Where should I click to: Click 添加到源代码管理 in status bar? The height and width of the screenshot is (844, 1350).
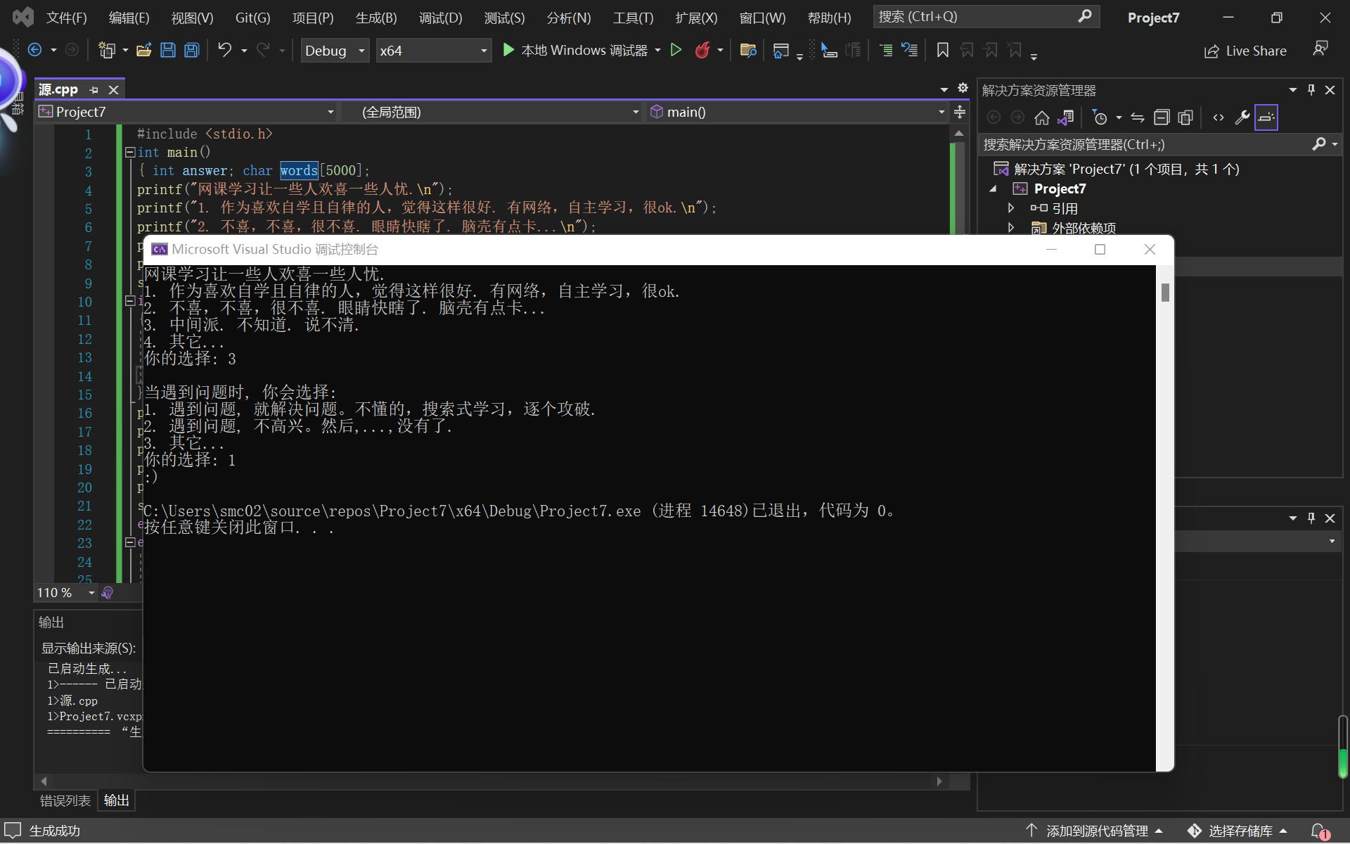point(1095,831)
